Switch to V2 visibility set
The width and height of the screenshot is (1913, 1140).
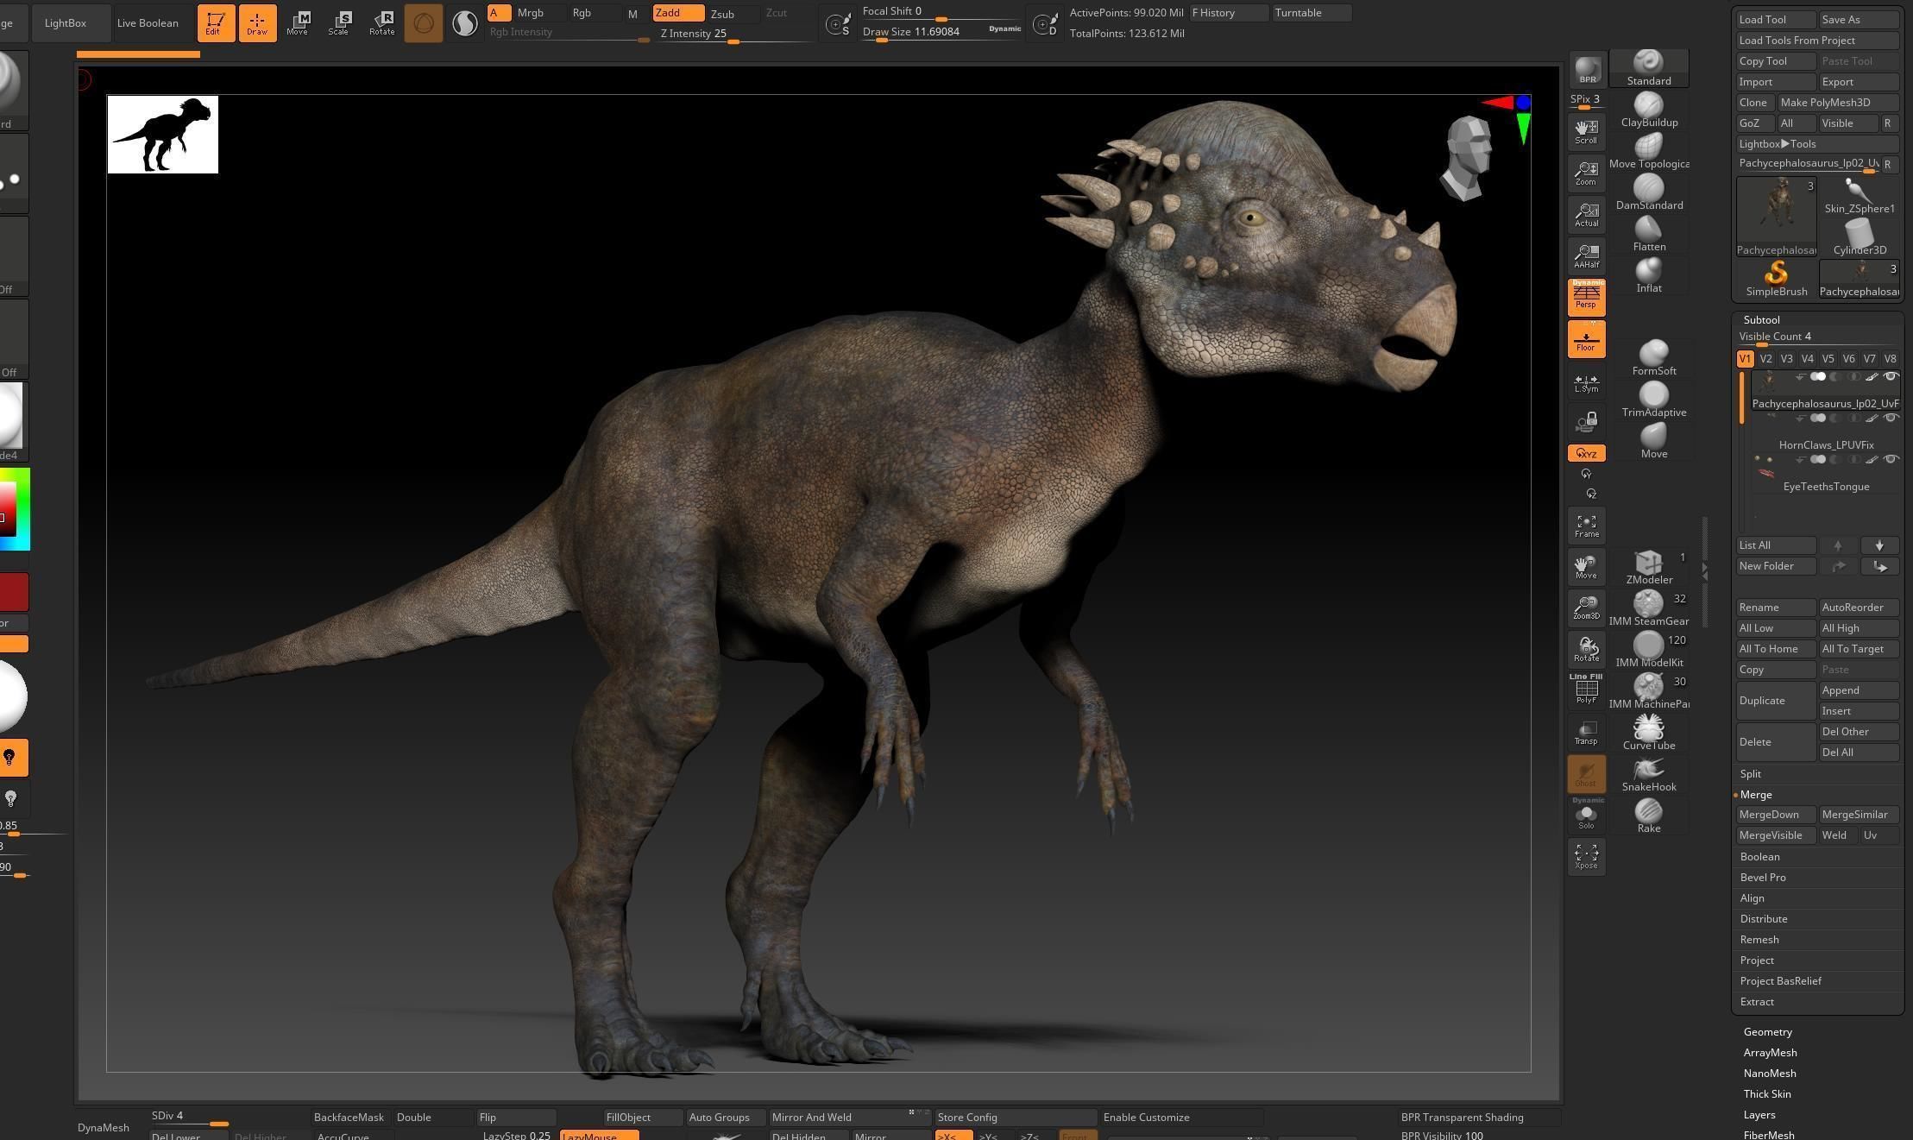tap(1765, 358)
